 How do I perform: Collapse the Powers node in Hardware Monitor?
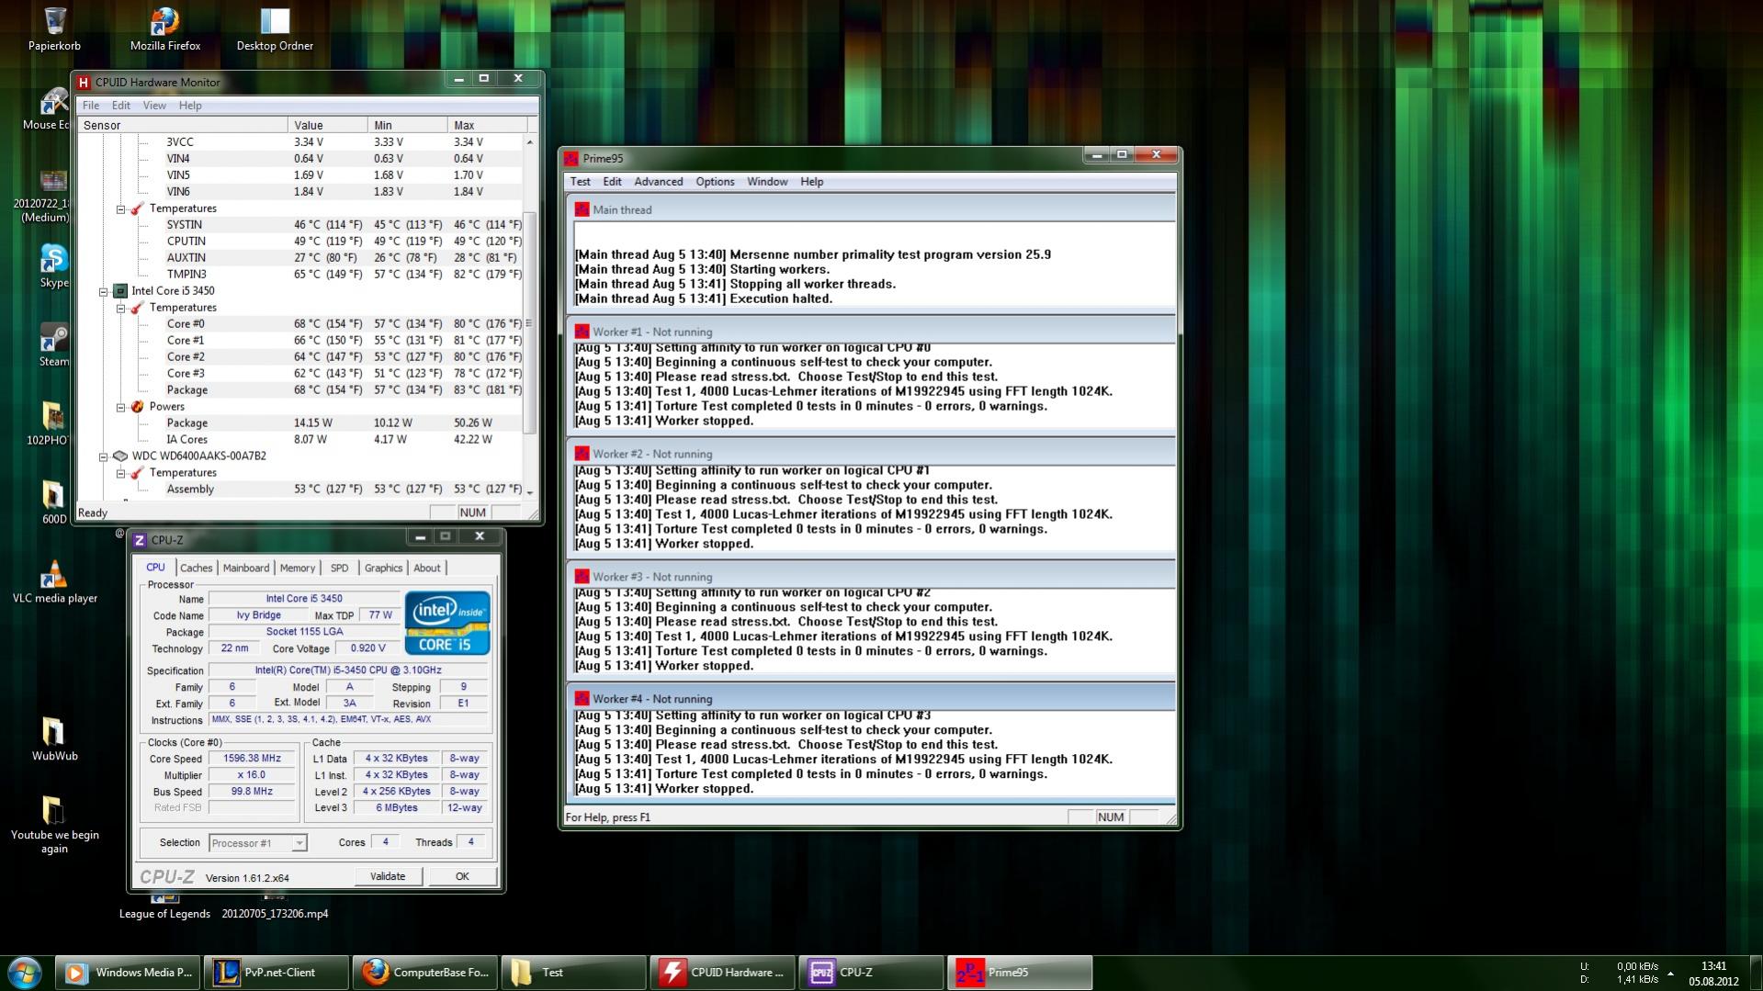point(120,407)
